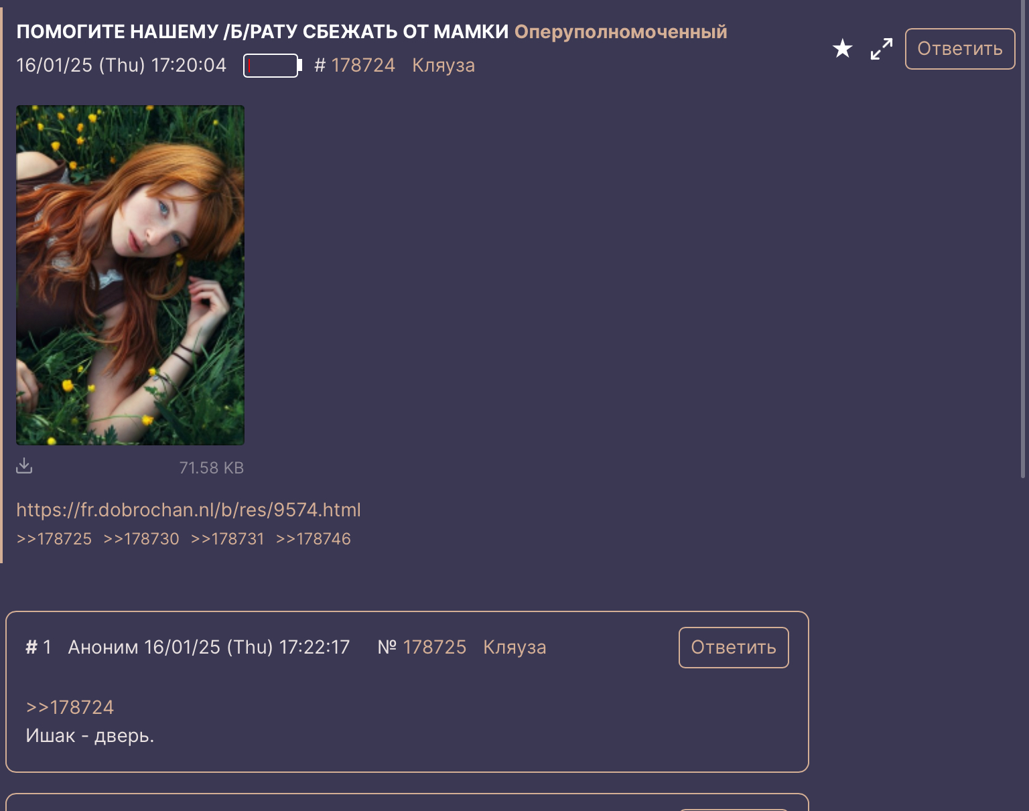
Task: Click post number 178725 in the first reply
Action: point(435,647)
